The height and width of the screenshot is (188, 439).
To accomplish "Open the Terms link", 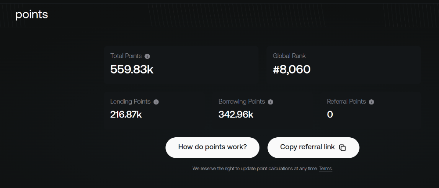I will [326, 169].
